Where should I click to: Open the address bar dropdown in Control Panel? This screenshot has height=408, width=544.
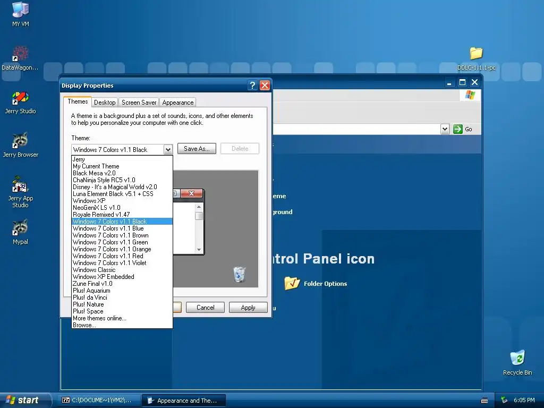[x=445, y=129]
